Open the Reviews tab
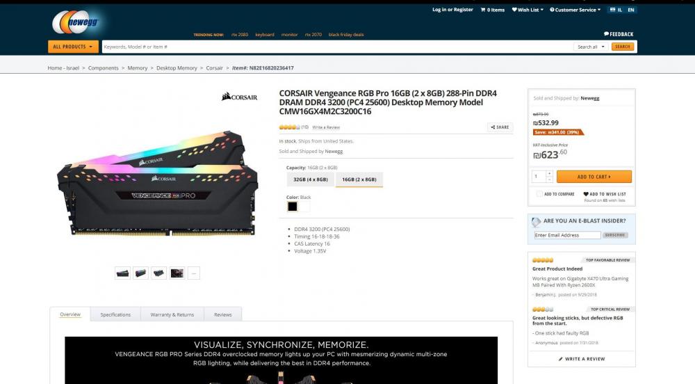Viewport: 695px width, 384px height. [223, 314]
